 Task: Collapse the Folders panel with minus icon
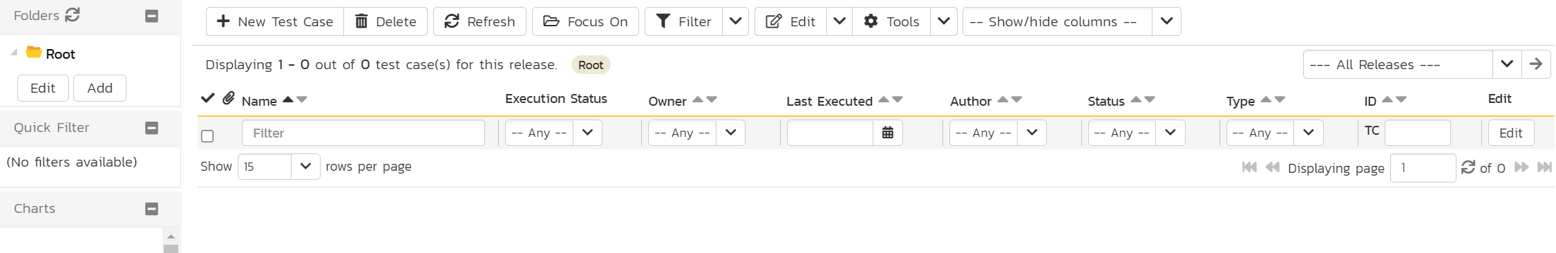pyautogui.click(x=152, y=16)
